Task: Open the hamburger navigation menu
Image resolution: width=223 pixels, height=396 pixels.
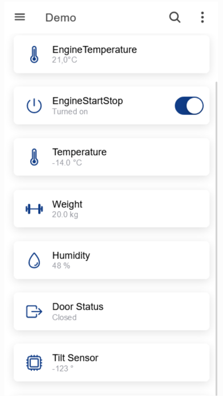Action: pyautogui.click(x=20, y=17)
